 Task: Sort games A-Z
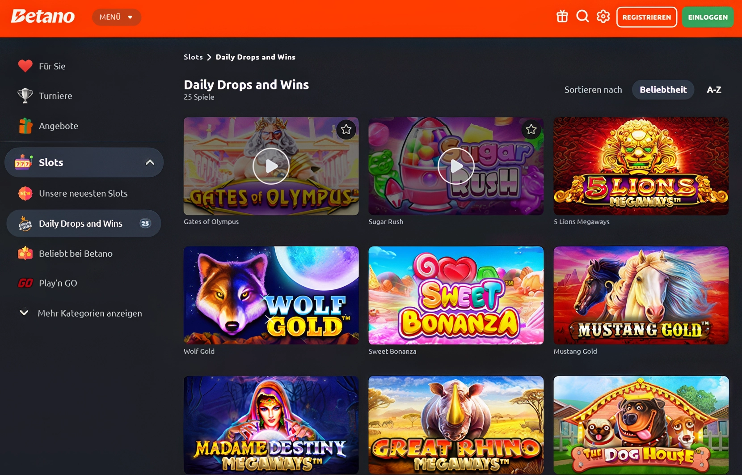[714, 90]
